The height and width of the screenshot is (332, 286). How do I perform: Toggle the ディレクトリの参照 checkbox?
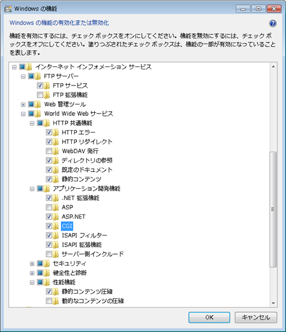(x=49, y=161)
